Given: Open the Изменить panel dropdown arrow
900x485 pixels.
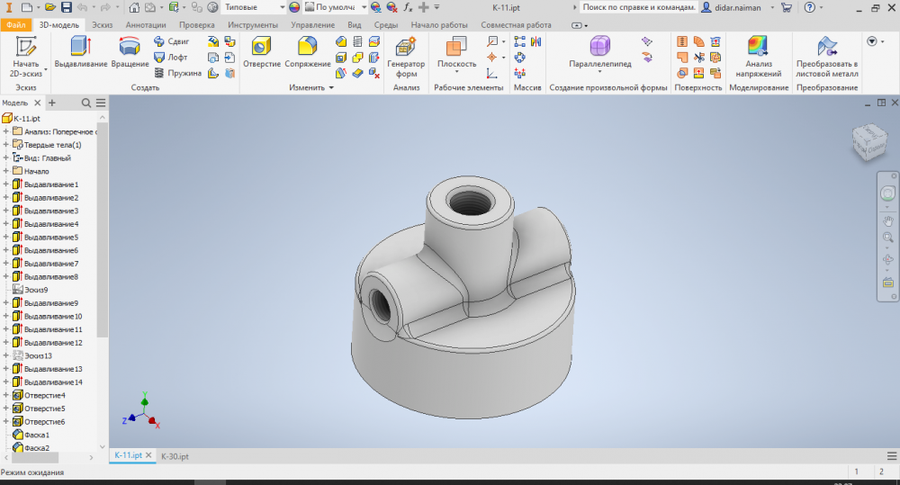Looking at the screenshot, I should [x=331, y=88].
